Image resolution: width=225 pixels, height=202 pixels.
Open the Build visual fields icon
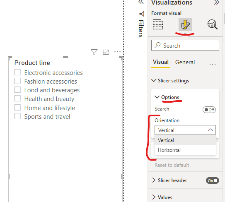(x=158, y=24)
